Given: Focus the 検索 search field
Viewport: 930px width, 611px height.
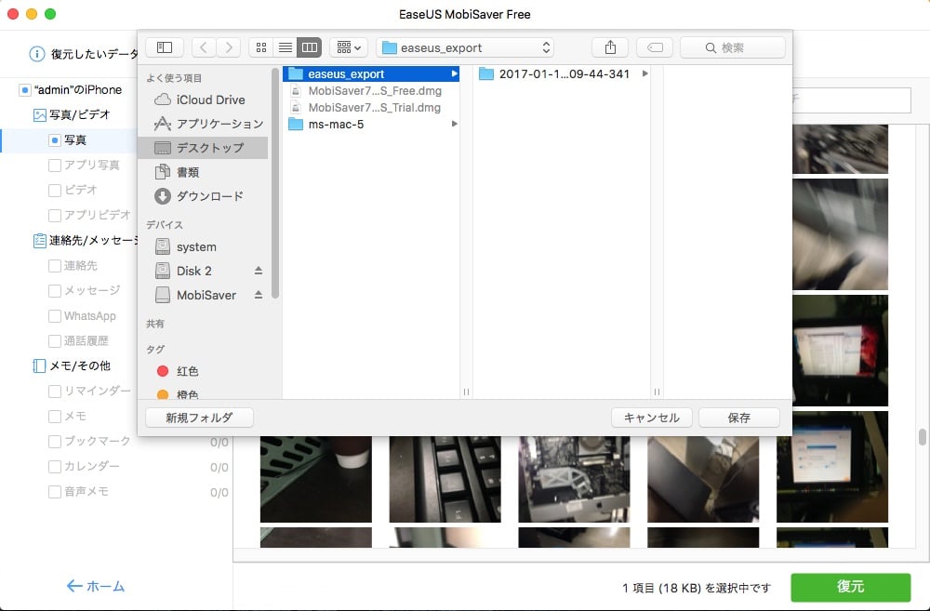Looking at the screenshot, I should 733,47.
